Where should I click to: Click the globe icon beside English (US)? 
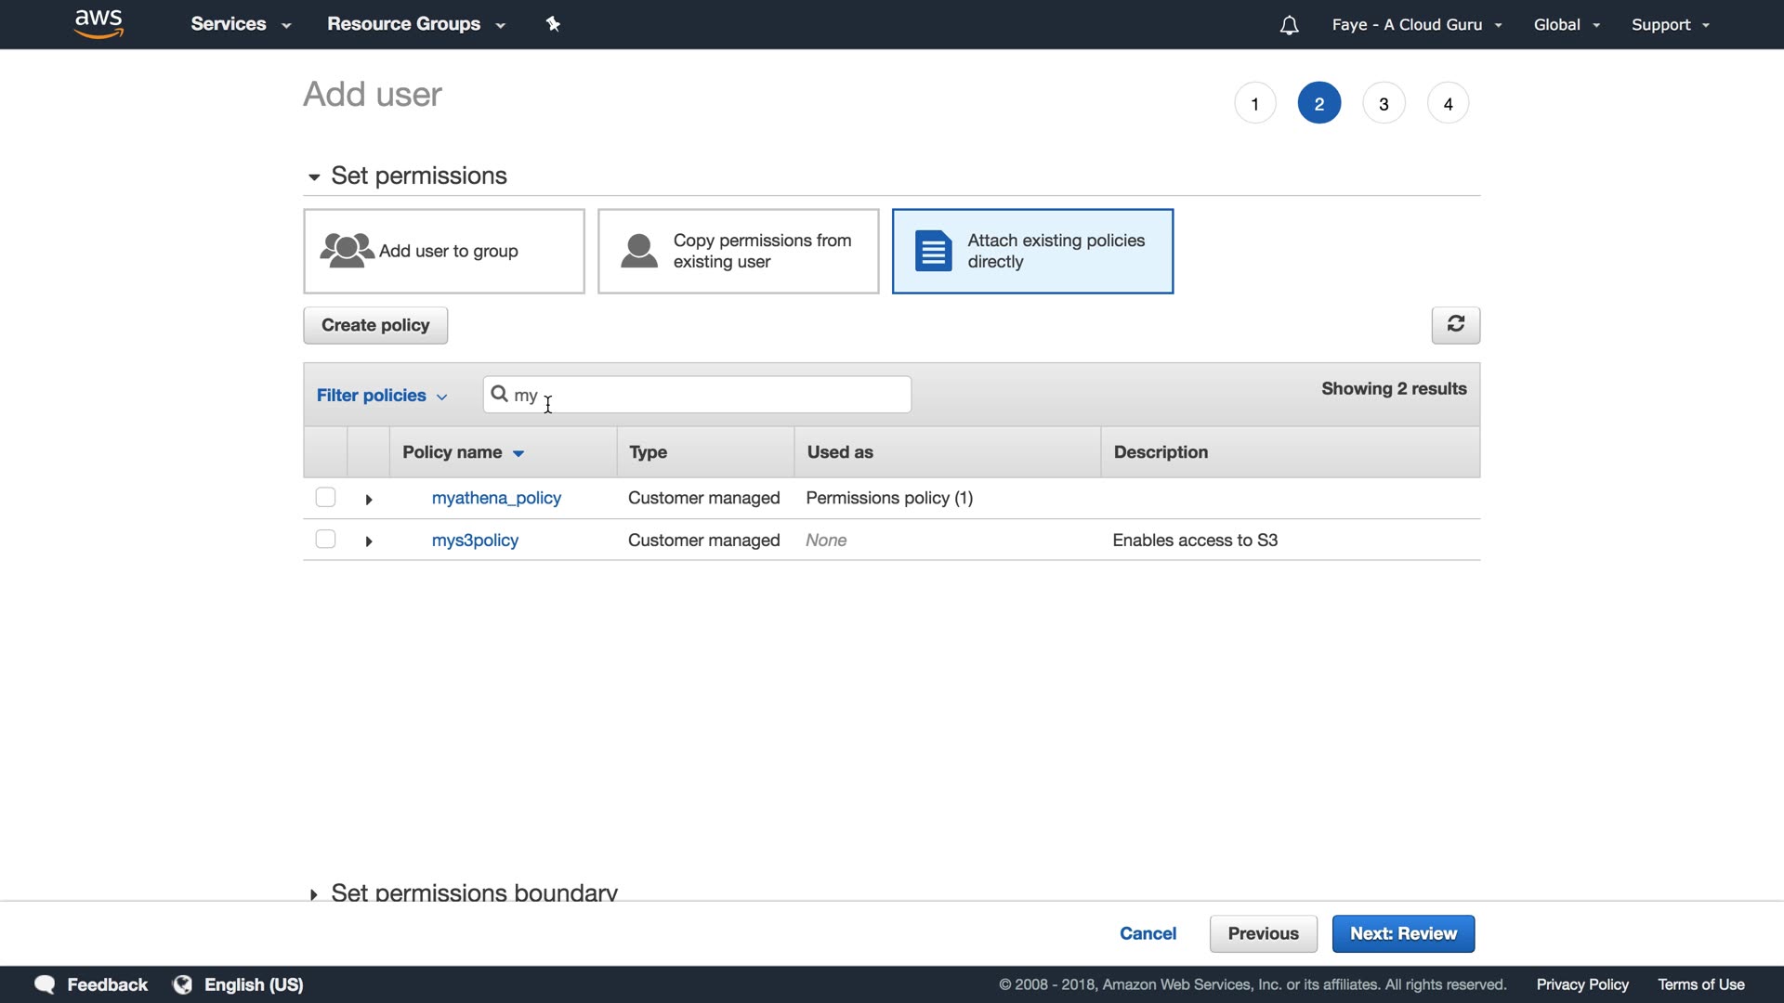tap(183, 984)
